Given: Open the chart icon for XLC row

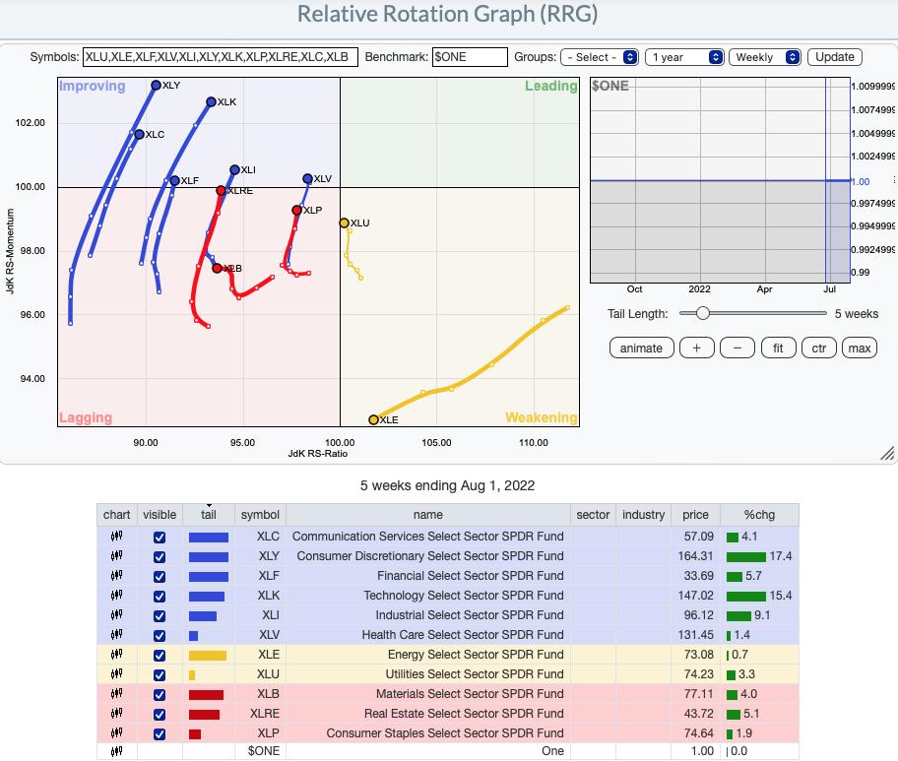Looking at the screenshot, I should (x=116, y=537).
